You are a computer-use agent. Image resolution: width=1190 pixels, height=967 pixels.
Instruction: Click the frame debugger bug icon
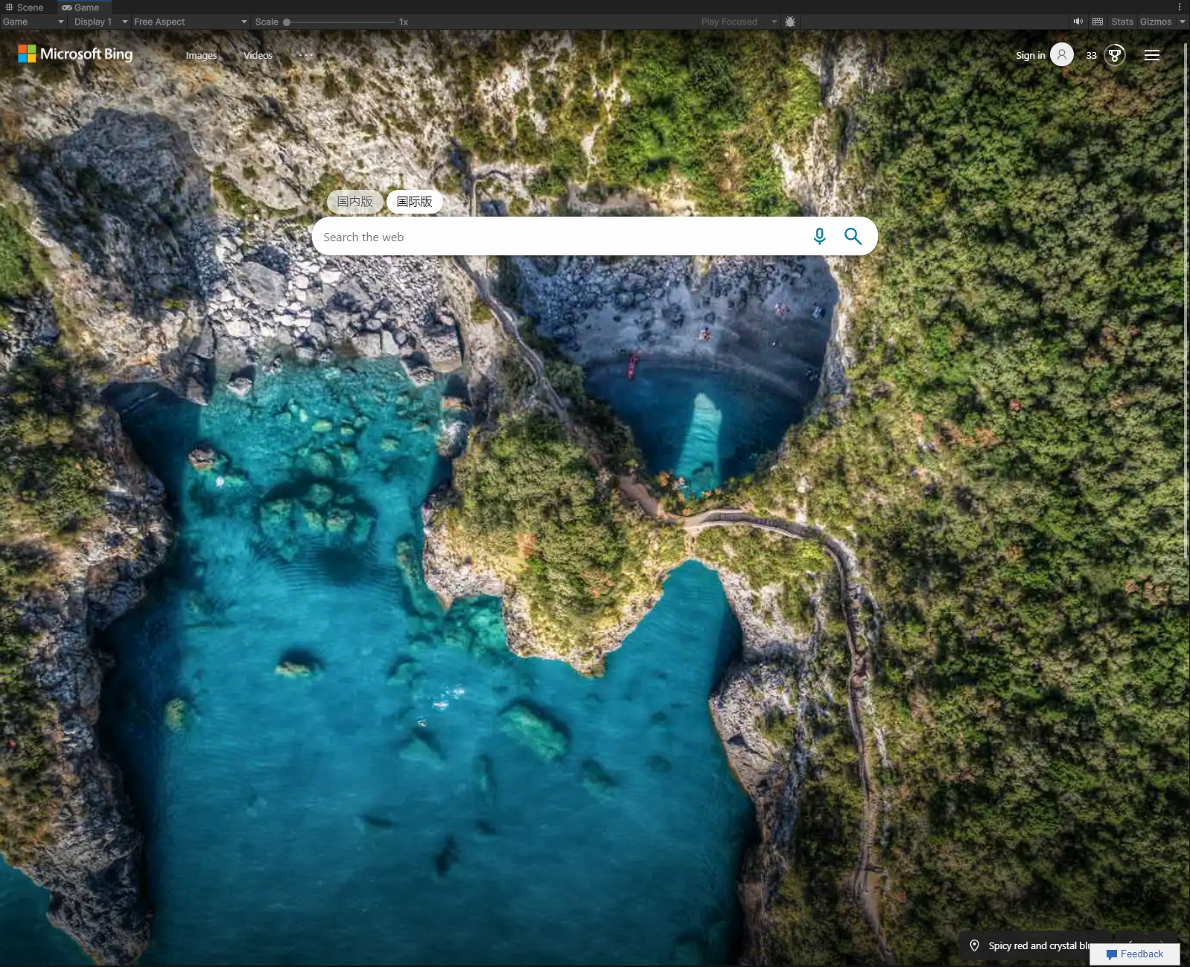pyautogui.click(x=790, y=22)
